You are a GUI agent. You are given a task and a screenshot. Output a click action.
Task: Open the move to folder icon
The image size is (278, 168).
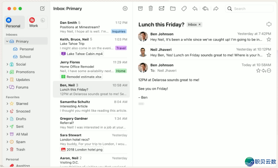(x=173, y=8)
